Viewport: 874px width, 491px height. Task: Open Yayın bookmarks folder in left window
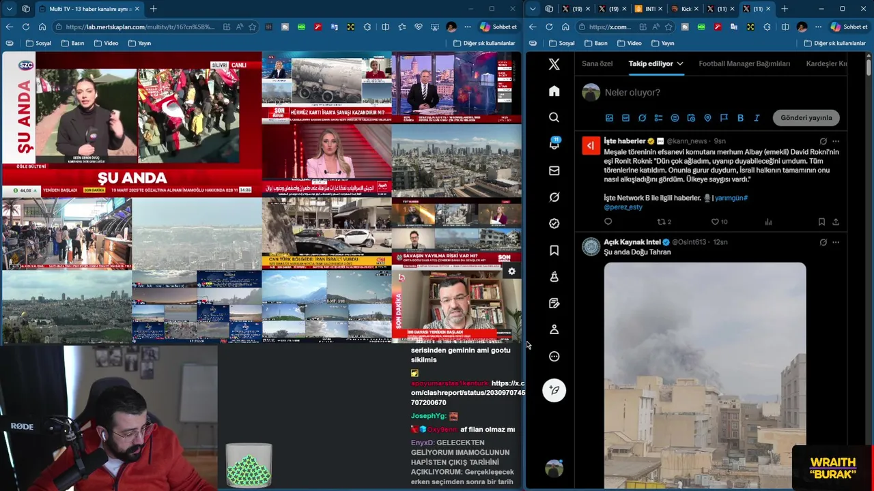point(139,43)
